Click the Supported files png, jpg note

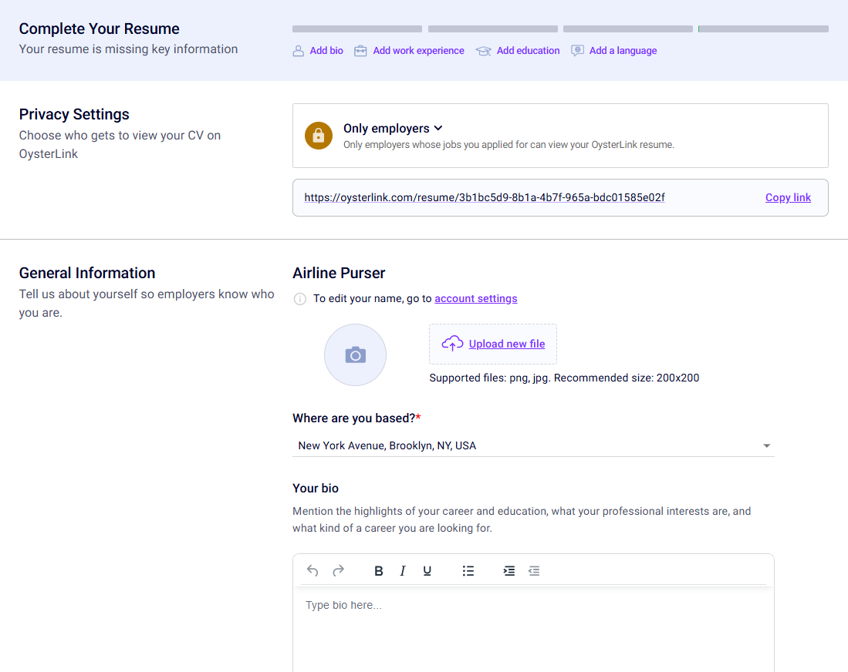[564, 378]
